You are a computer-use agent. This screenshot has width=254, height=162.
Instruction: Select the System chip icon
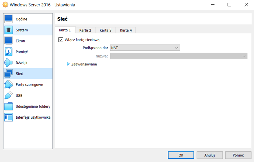point(9,30)
